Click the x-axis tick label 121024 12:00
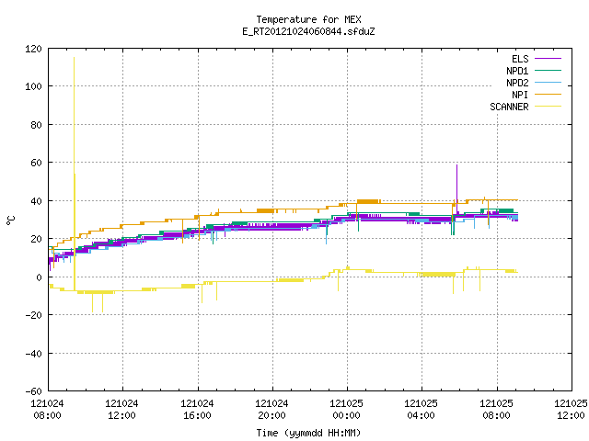Screen dimensions: 589x441 point(121,410)
